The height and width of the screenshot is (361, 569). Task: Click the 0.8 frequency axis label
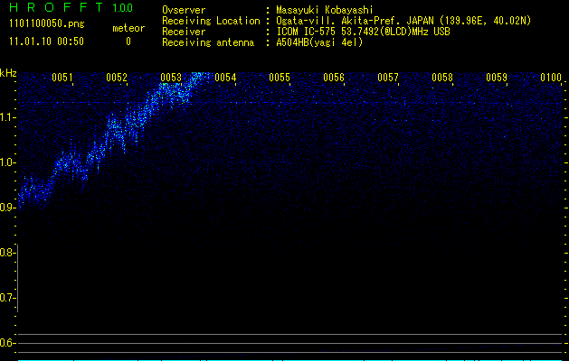[7, 253]
